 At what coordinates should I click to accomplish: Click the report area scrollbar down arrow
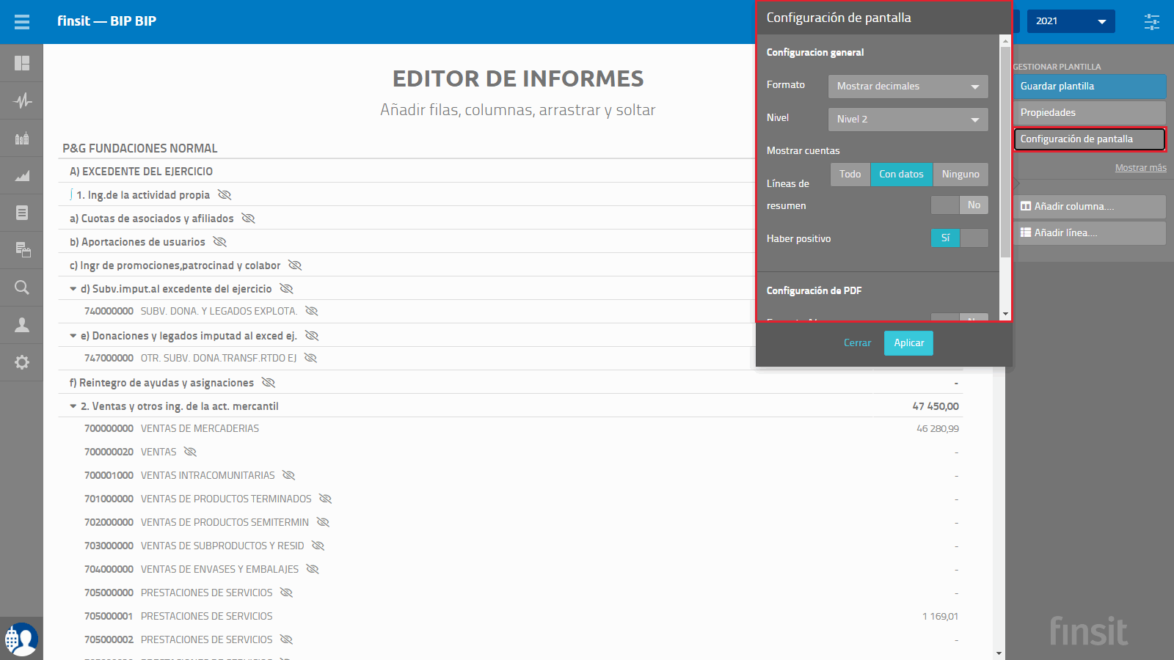click(x=999, y=653)
